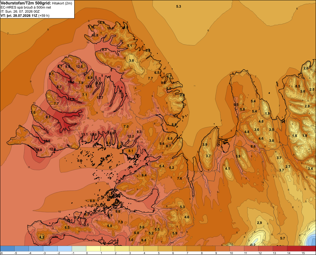Click the 13.0 temperature label near southwest coast
The image size is (316, 255).
tap(39, 150)
